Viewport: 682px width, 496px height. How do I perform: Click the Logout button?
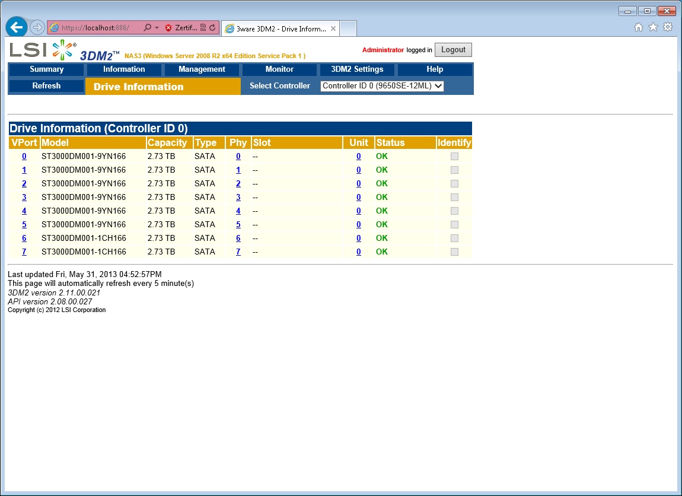click(453, 50)
